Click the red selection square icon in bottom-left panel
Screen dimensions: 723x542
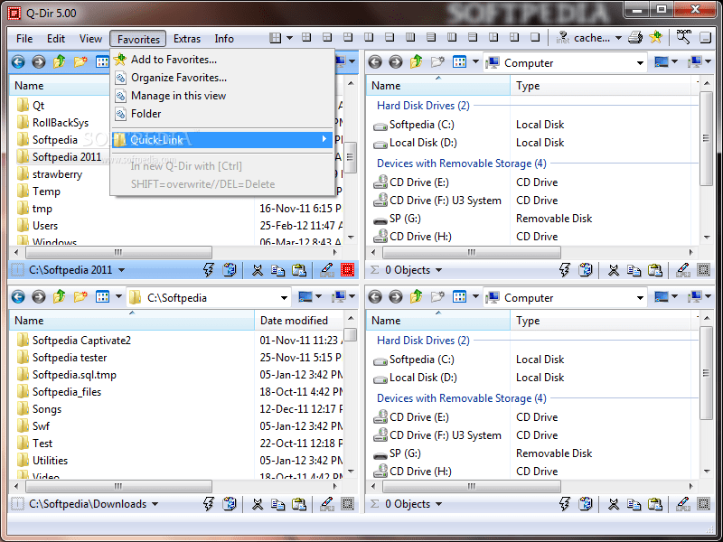click(x=347, y=504)
